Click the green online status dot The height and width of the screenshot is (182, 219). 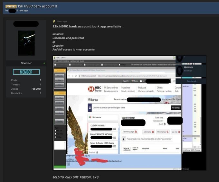44,63
